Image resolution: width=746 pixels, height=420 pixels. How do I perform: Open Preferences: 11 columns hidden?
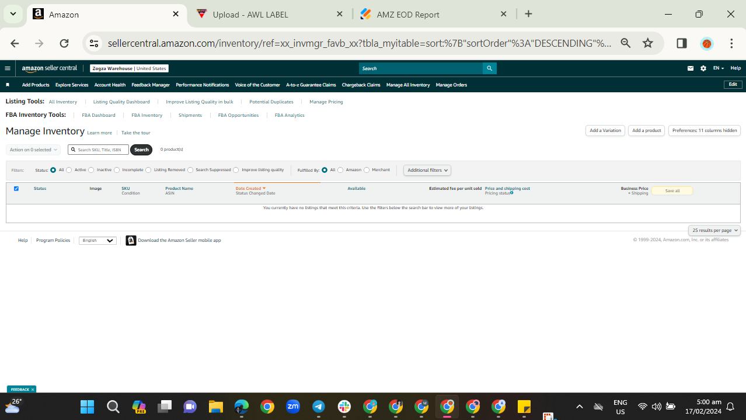click(705, 130)
